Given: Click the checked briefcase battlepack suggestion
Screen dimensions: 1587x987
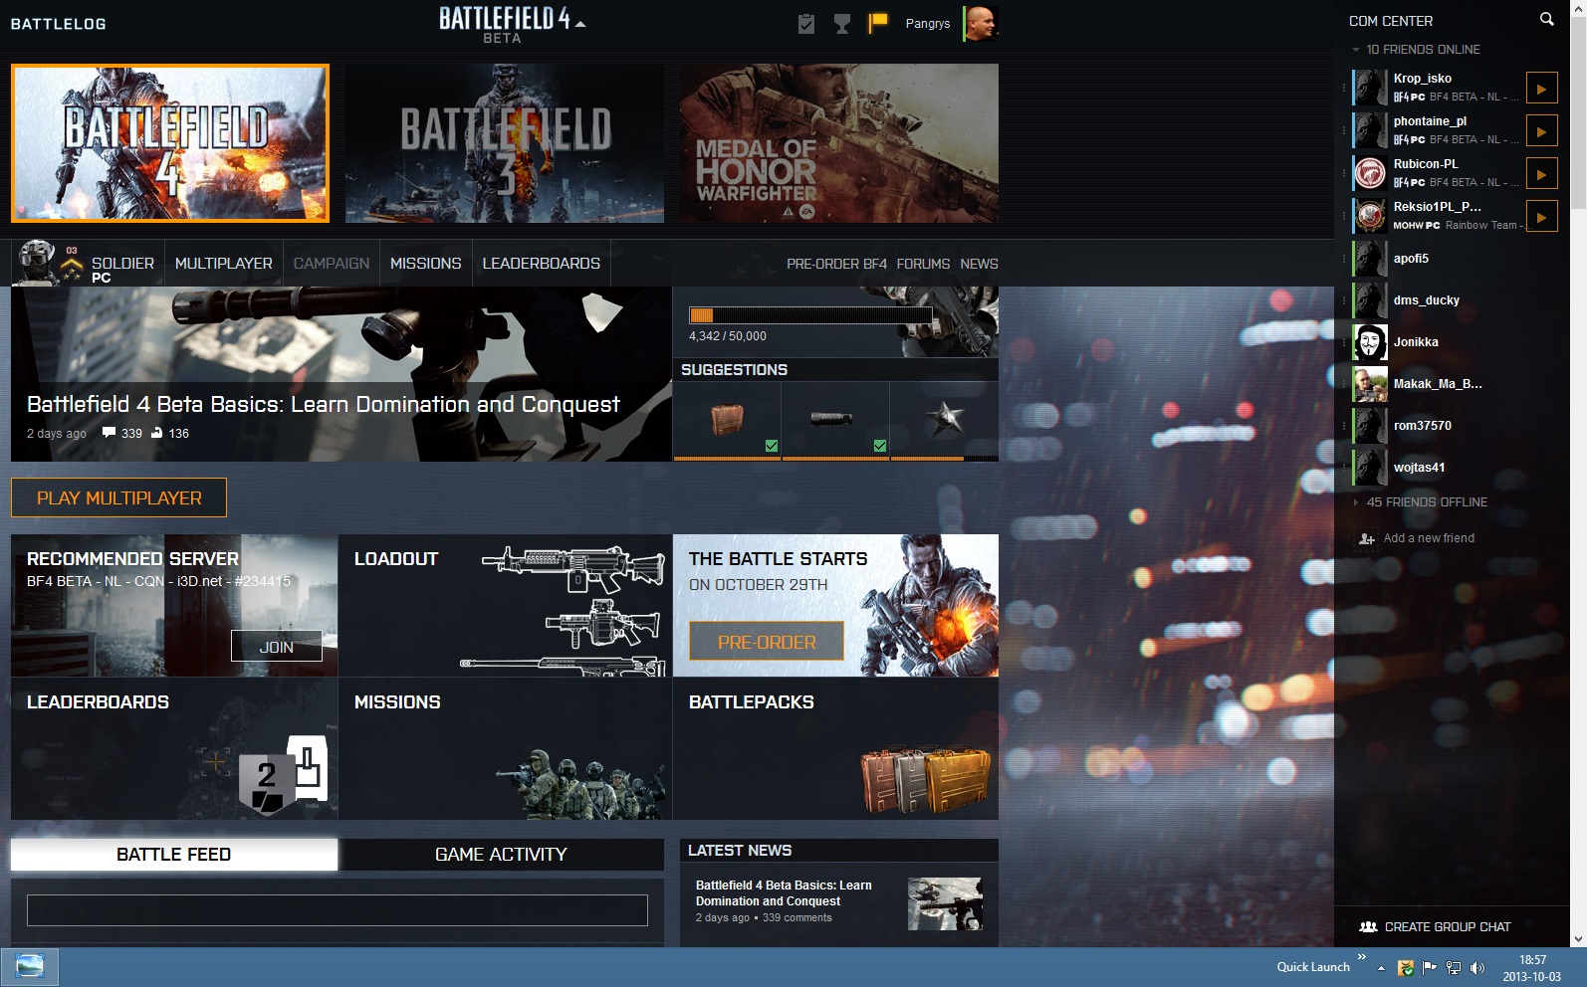Looking at the screenshot, I should [727, 421].
